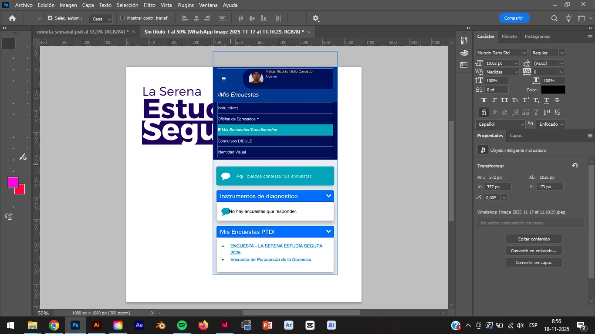Open the kerning Medidas dropdown
Image resolution: width=595 pixels, height=334 pixels.
(x=516, y=72)
